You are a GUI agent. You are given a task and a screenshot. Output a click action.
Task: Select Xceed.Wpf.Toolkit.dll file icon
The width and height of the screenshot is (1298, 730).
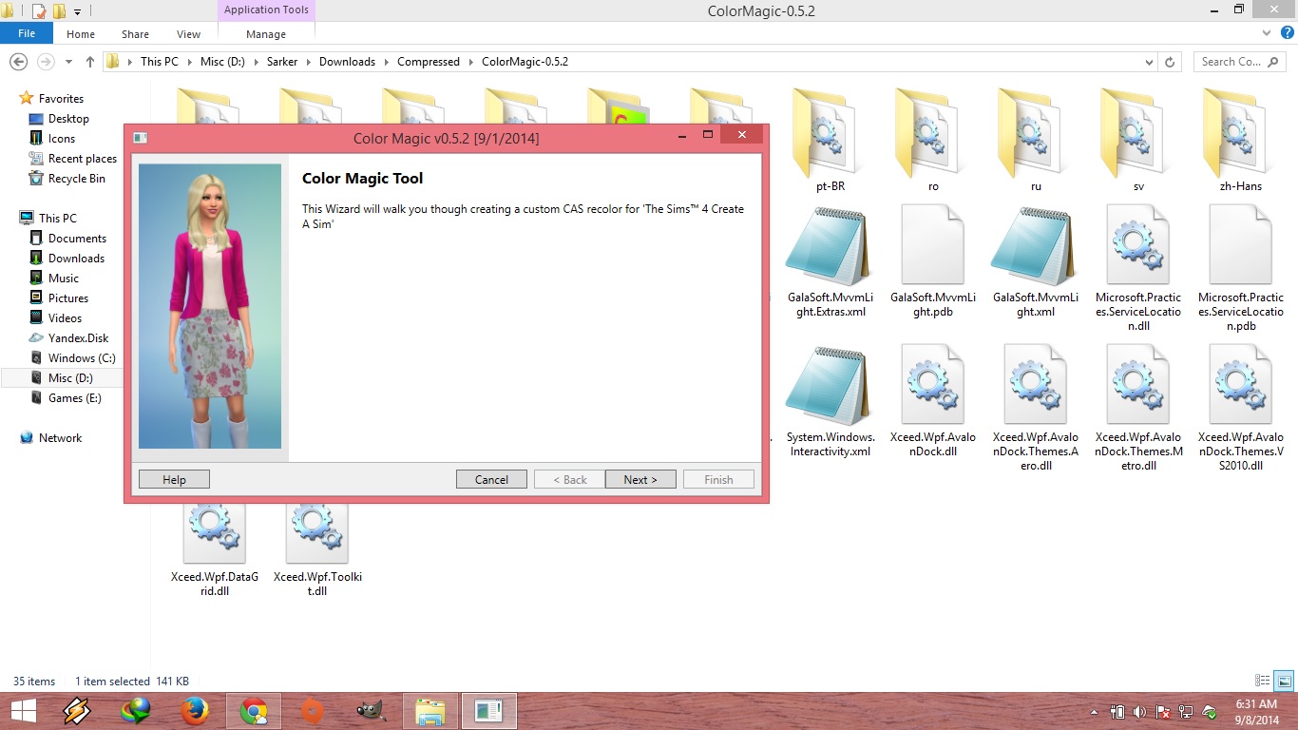[317, 532]
